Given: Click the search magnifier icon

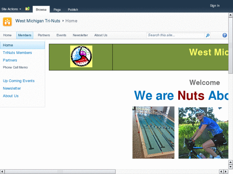Looking at the screenshot, I should click(207, 35).
